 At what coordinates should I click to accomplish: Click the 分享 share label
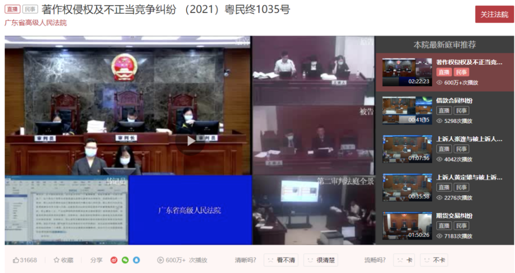coord(96,260)
